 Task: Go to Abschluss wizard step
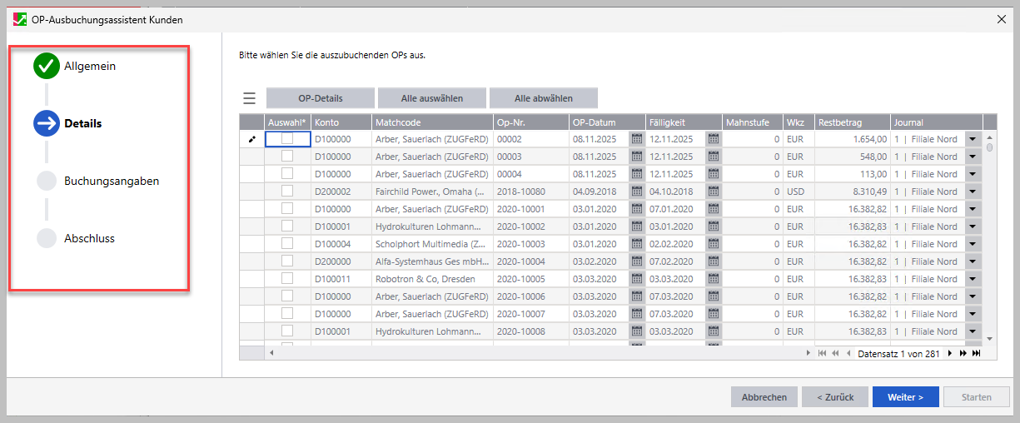point(89,238)
